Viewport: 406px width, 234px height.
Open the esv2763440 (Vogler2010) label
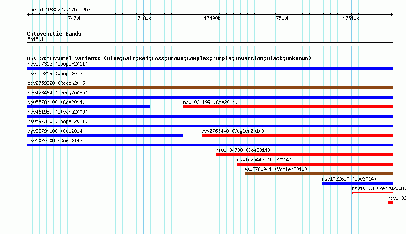click(233, 131)
